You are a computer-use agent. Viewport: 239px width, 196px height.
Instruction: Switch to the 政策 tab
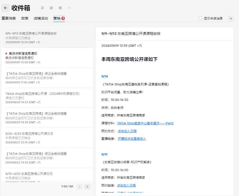(x=25, y=18)
